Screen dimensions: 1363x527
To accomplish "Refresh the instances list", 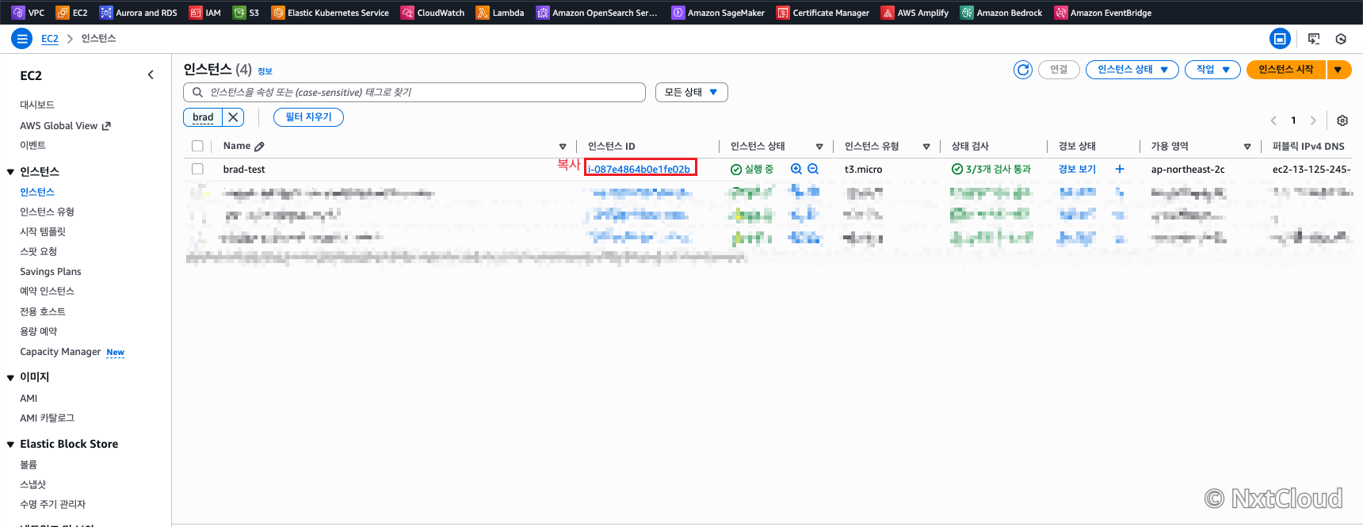I will 1023,70.
